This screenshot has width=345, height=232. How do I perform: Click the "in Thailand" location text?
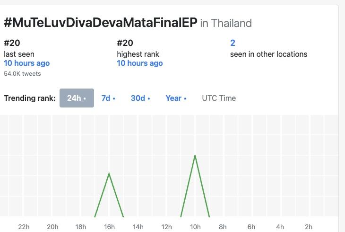tap(226, 23)
